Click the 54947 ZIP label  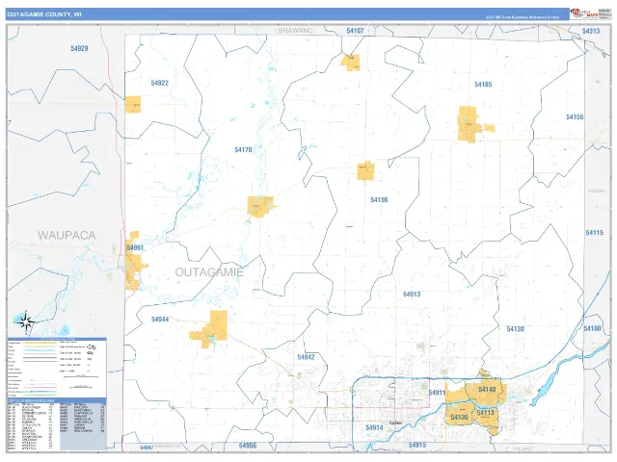pos(147,448)
